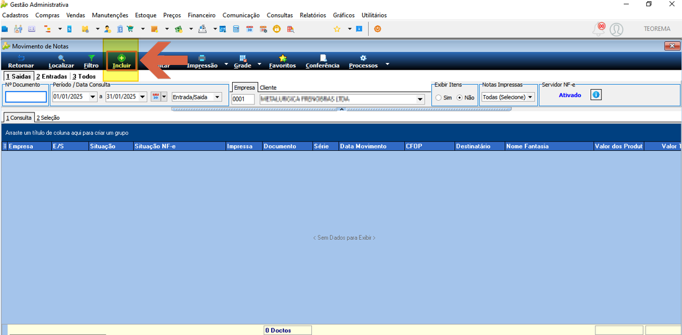Click the Data Movimento column header

(371, 146)
